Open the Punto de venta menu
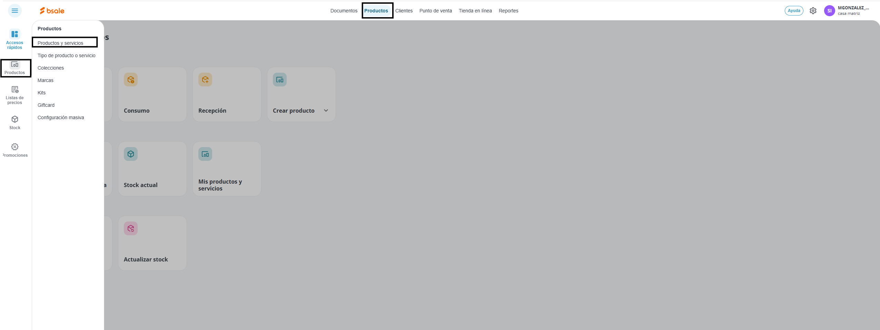The image size is (880, 330). (x=436, y=11)
